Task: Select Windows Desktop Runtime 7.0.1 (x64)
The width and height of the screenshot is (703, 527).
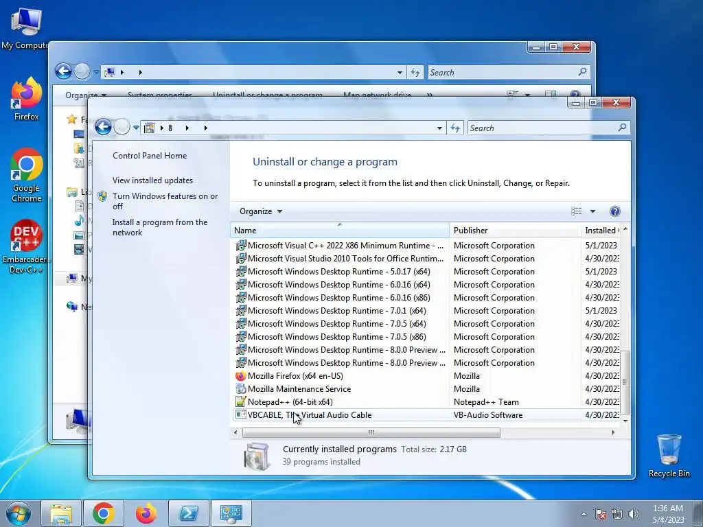Action: [426, 311]
